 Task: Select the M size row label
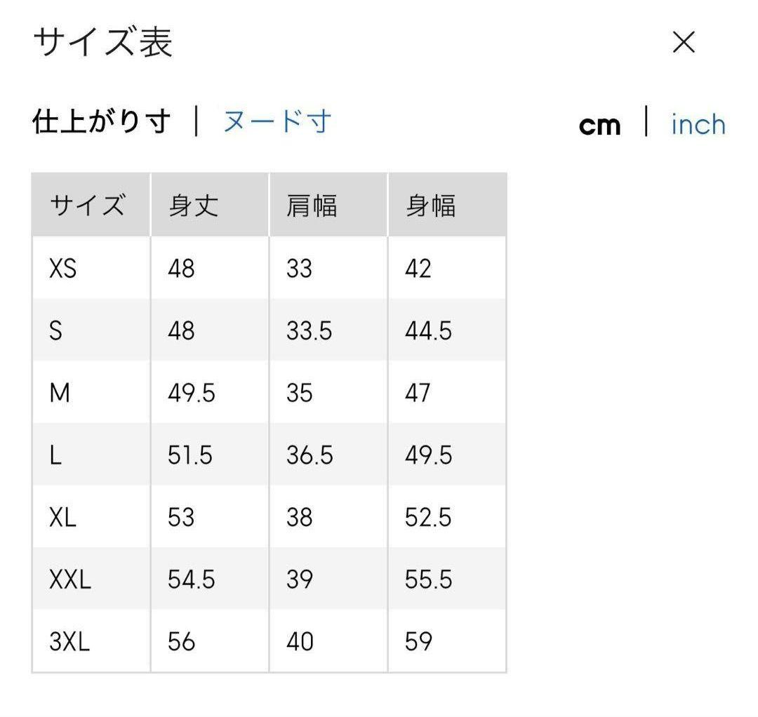pyautogui.click(x=60, y=393)
